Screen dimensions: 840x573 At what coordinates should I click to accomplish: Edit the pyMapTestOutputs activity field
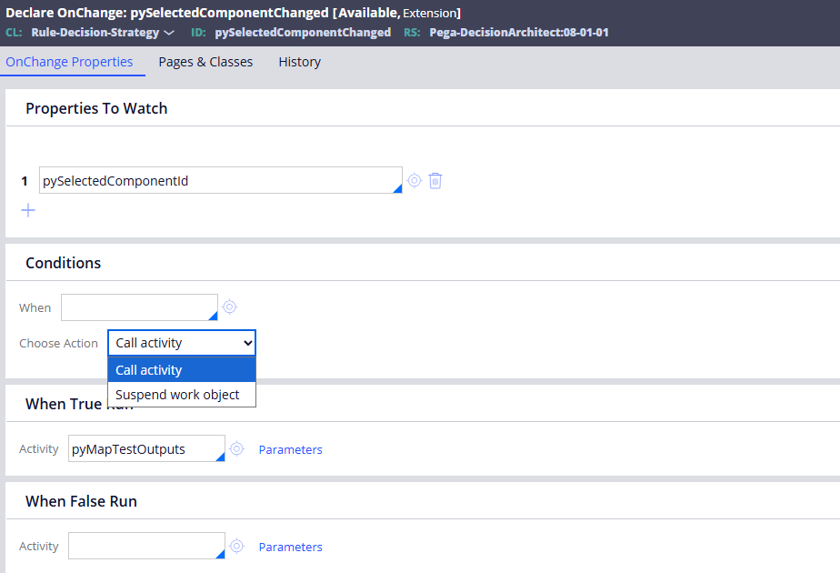pyautogui.click(x=146, y=448)
